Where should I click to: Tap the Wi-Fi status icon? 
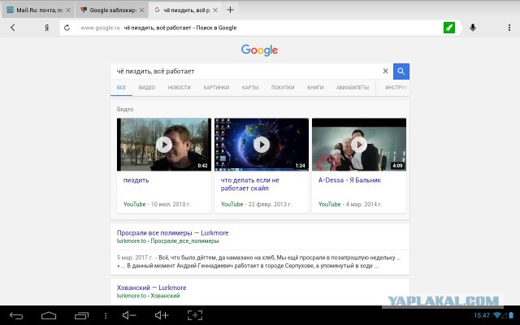497,315
